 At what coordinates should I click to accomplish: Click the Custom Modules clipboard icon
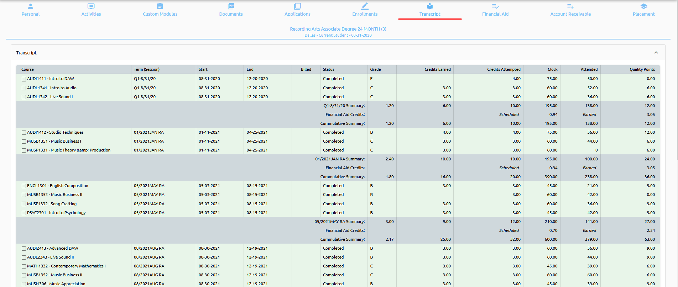(x=160, y=6)
